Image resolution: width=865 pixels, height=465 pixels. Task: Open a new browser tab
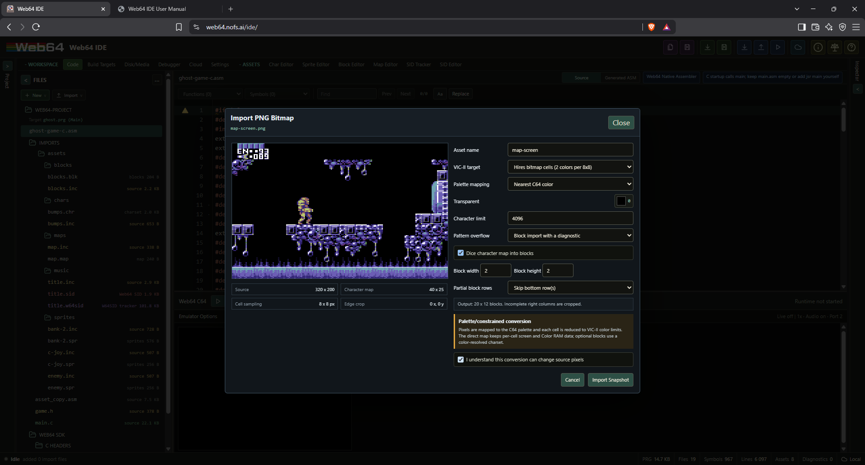231,9
